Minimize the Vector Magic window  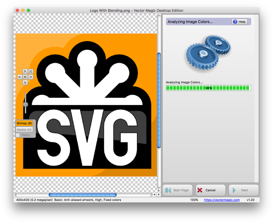click(23, 10)
